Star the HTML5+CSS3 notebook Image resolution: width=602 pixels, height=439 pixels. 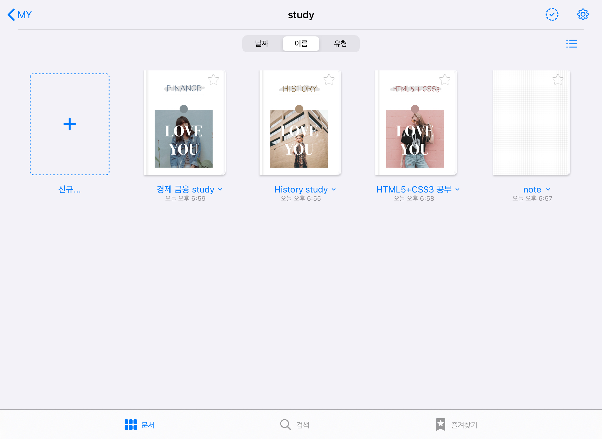coord(445,79)
